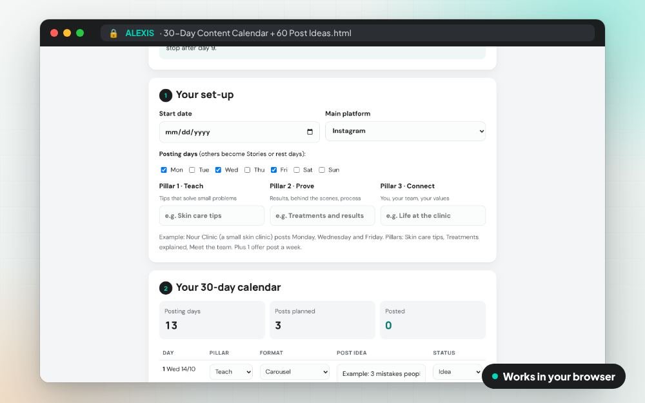Click the green dot beside Works in your browser
This screenshot has height=403, width=645.
point(495,377)
